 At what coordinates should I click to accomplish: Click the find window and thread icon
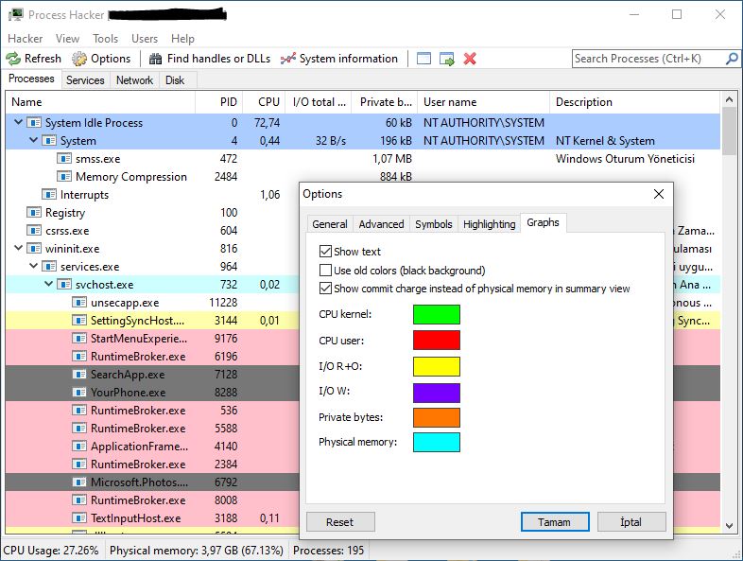point(446,59)
